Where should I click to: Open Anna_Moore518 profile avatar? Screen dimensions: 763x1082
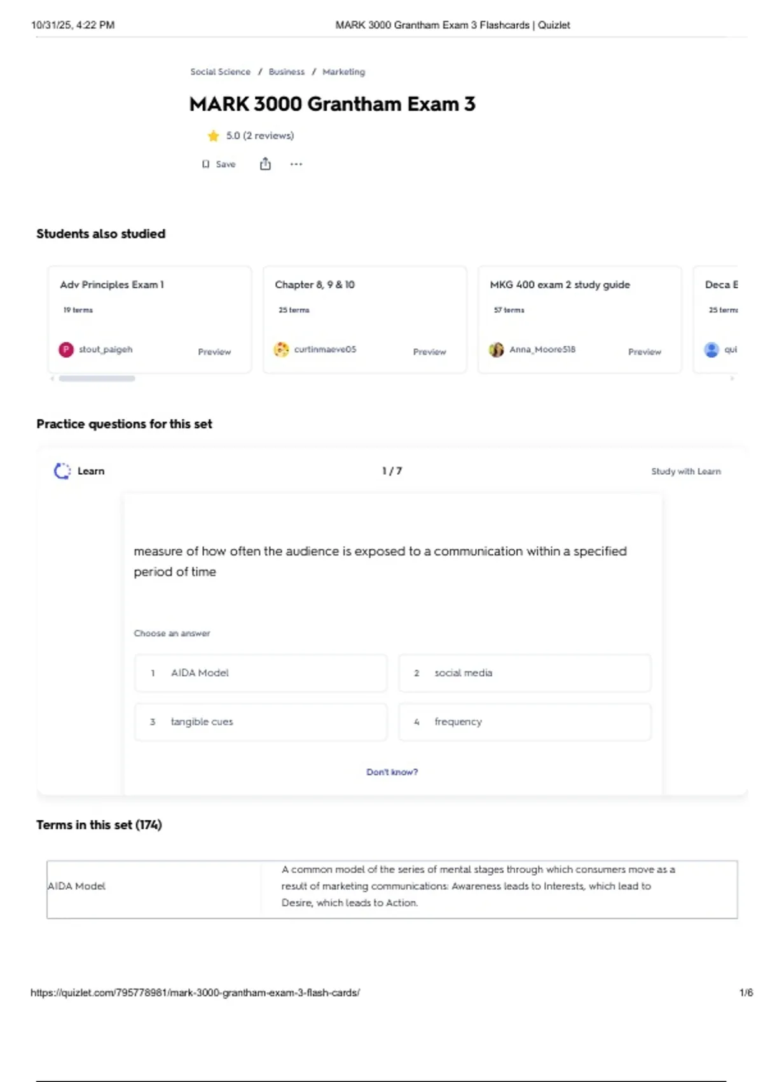[x=496, y=349]
